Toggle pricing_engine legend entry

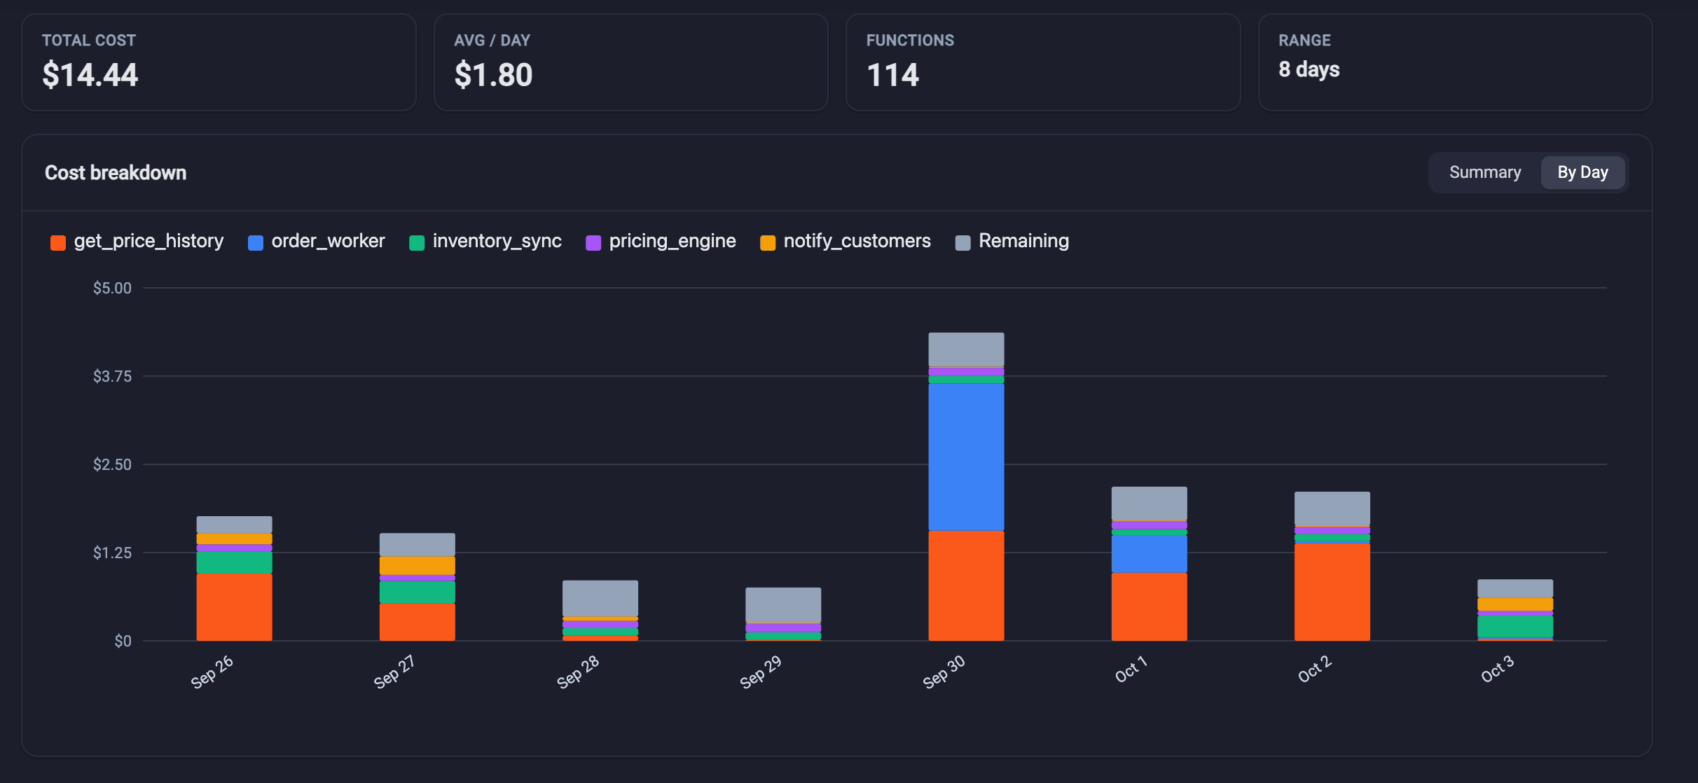[661, 242]
